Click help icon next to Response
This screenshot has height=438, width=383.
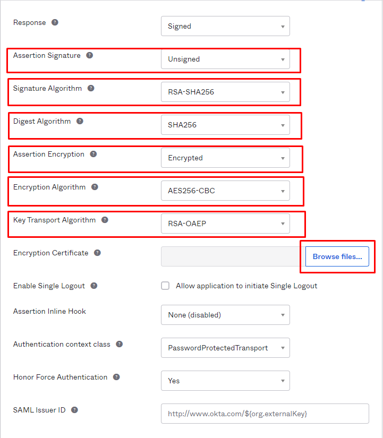point(55,22)
